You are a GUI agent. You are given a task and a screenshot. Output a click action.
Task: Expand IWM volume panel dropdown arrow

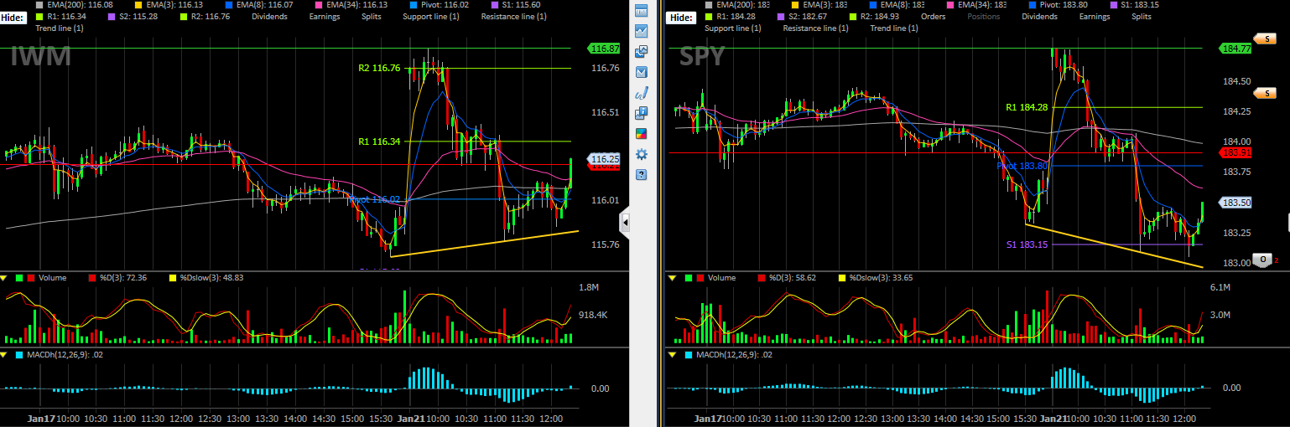3,278
